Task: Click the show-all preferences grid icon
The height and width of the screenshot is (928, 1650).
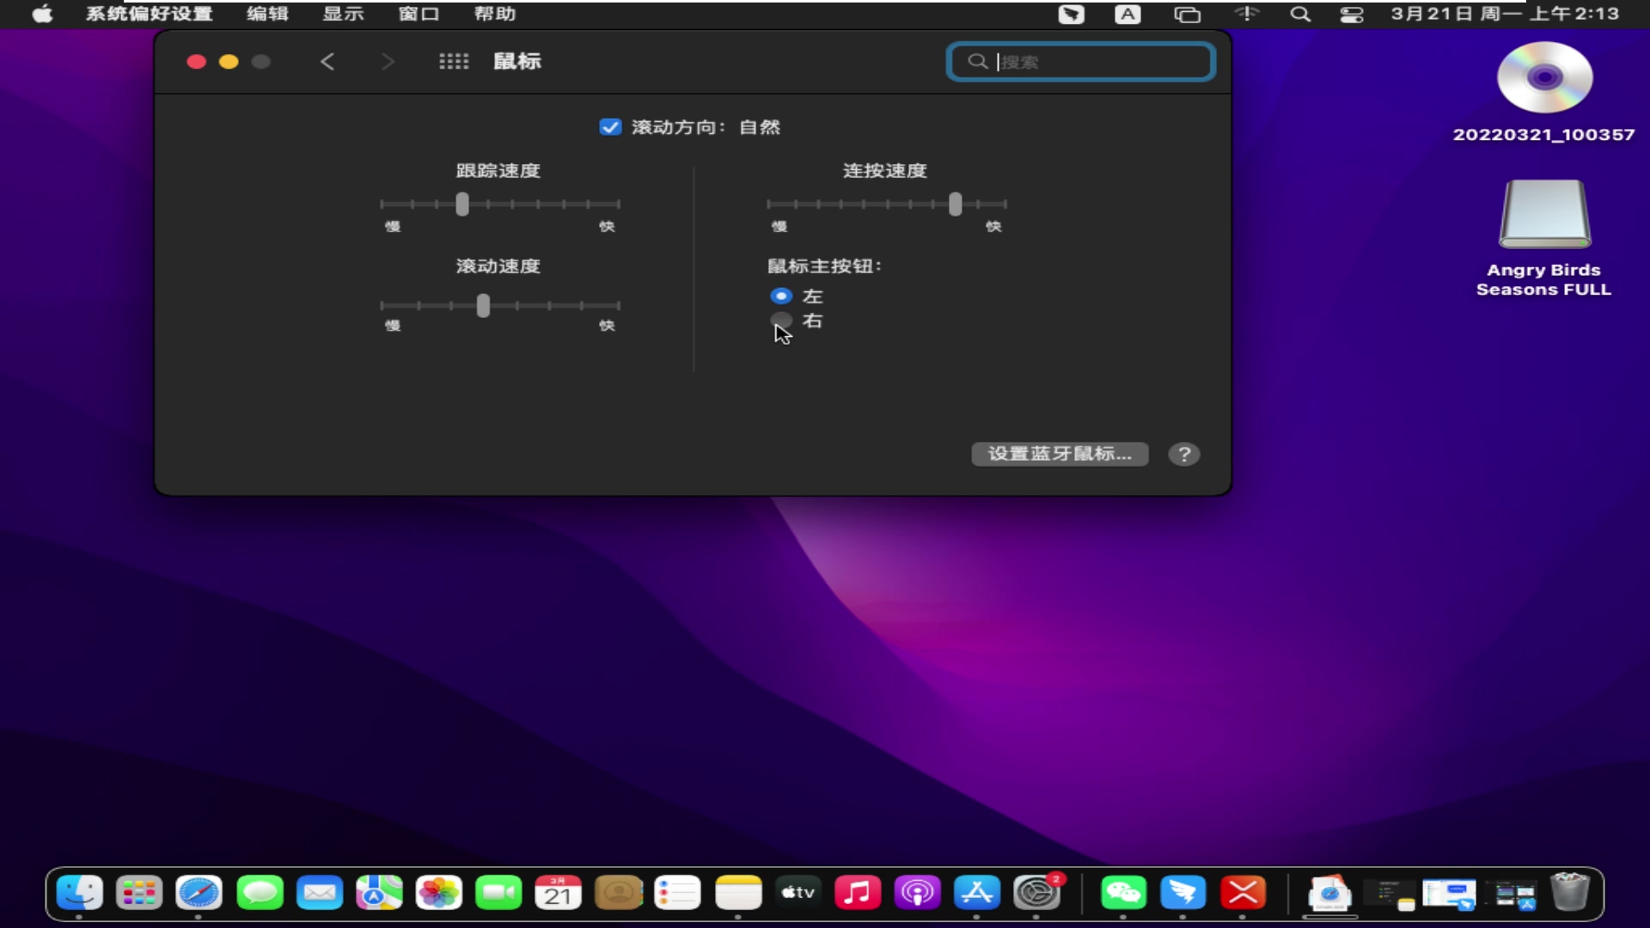Action: (x=455, y=61)
